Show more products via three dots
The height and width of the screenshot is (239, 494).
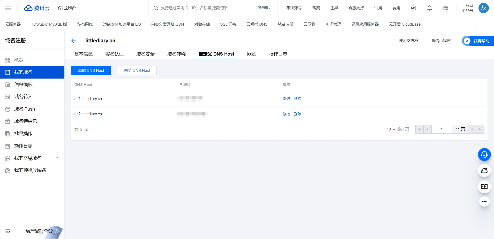[x=486, y=24]
